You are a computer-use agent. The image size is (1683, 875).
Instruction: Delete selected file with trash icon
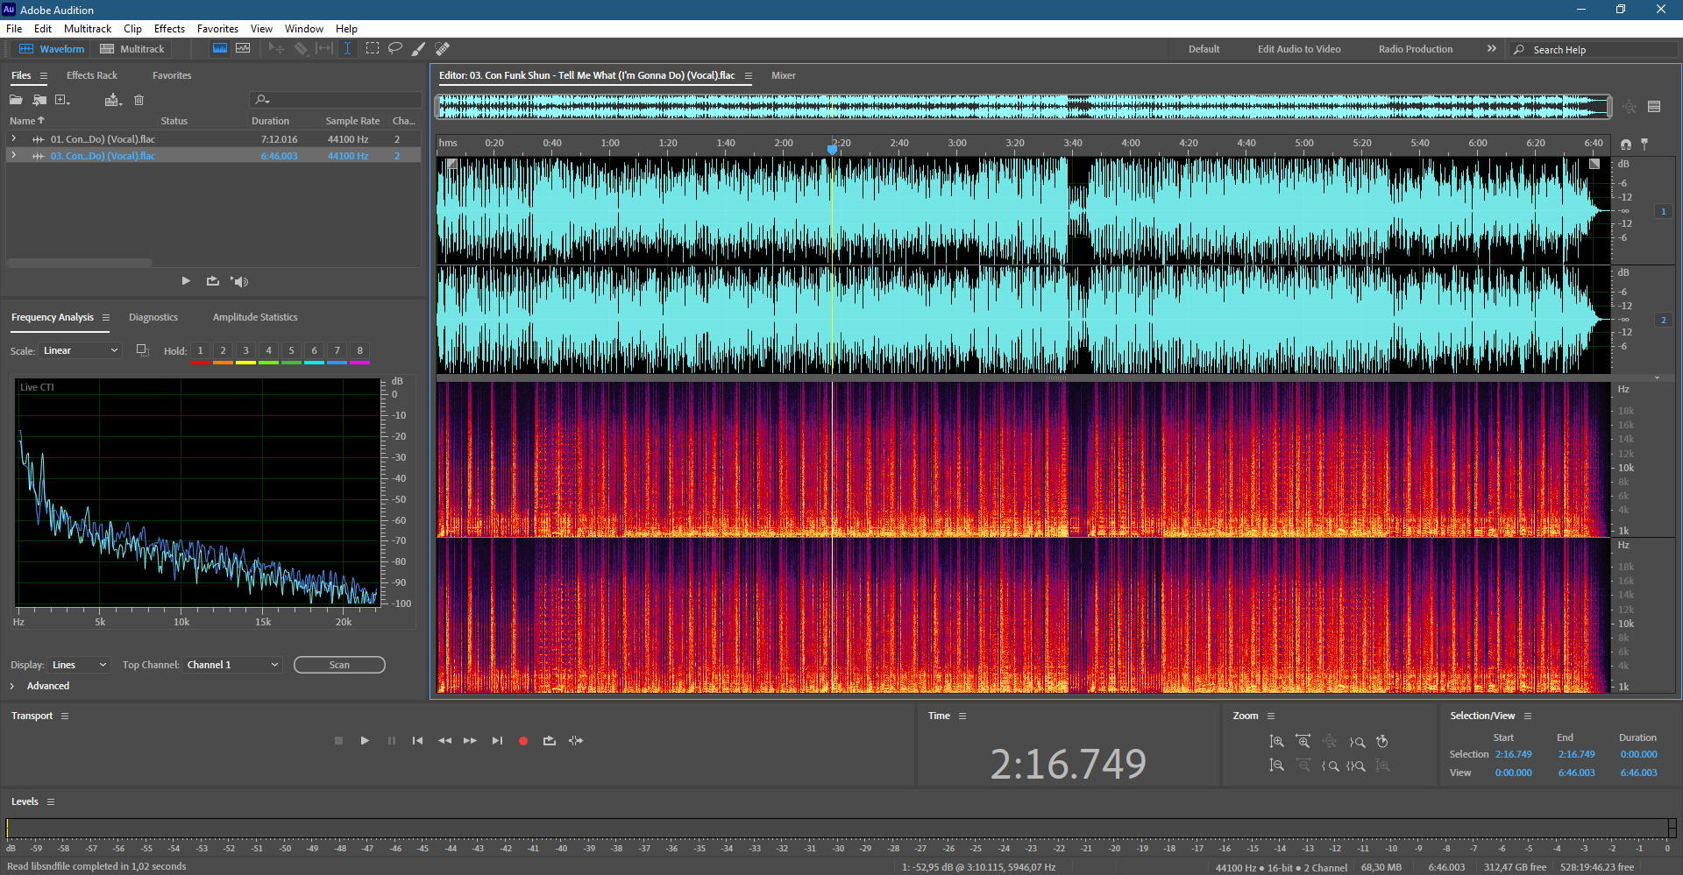click(x=138, y=100)
